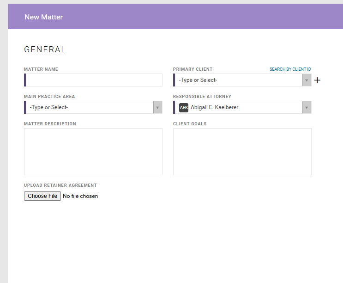This screenshot has width=343, height=283.
Task: Open the Responsible Attorney dropdown arrow
Action: pos(307,107)
